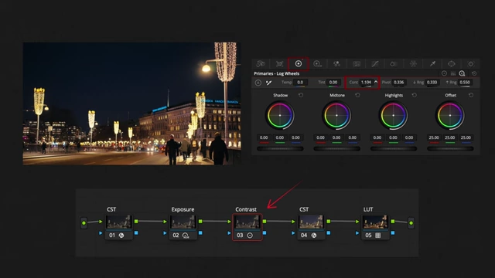This screenshot has height=278, width=495.
Task: Click the Offset blue value 25.00
Action: coord(466,137)
